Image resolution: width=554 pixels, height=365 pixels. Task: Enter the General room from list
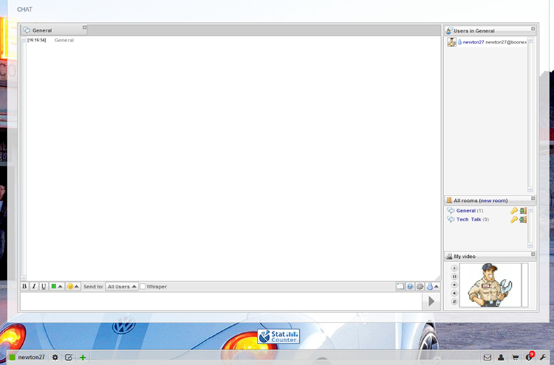(465, 211)
